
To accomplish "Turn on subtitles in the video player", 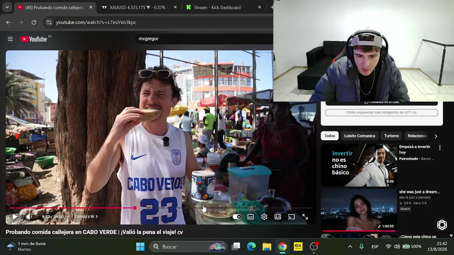I will [x=251, y=217].
